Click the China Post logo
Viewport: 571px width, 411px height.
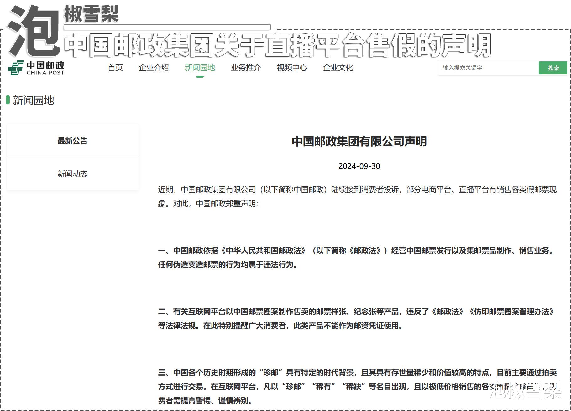(x=36, y=68)
